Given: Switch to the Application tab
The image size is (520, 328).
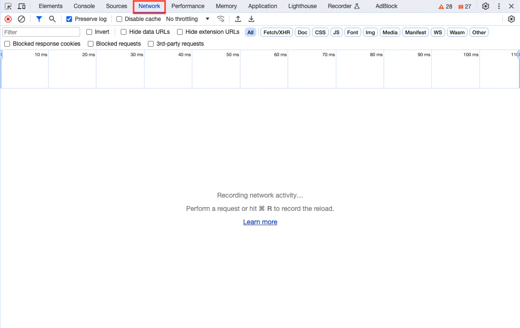Looking at the screenshot, I should click(262, 6).
